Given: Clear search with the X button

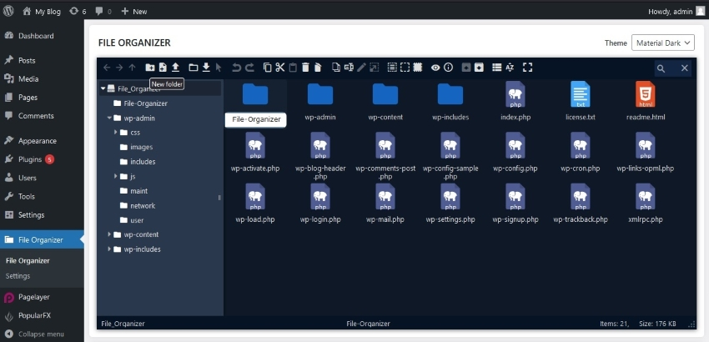Looking at the screenshot, I should point(685,68).
